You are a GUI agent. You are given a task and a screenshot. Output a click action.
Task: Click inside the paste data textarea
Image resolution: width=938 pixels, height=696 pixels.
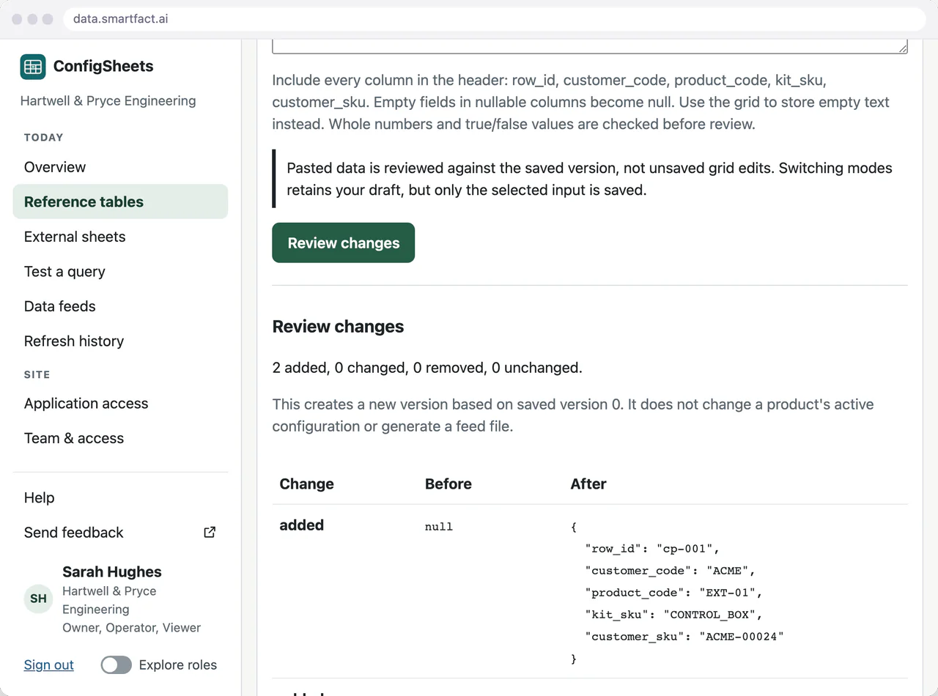pyautogui.click(x=590, y=45)
